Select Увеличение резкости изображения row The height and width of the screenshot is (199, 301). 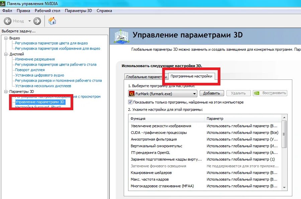pos(205,126)
